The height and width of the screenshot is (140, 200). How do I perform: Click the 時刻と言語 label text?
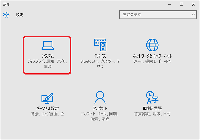pyautogui.click(x=152, y=109)
